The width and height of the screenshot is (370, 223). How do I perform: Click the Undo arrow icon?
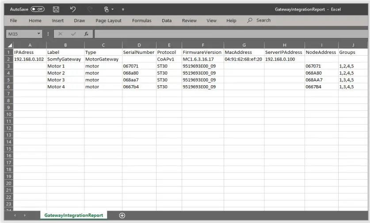coord(72,9)
